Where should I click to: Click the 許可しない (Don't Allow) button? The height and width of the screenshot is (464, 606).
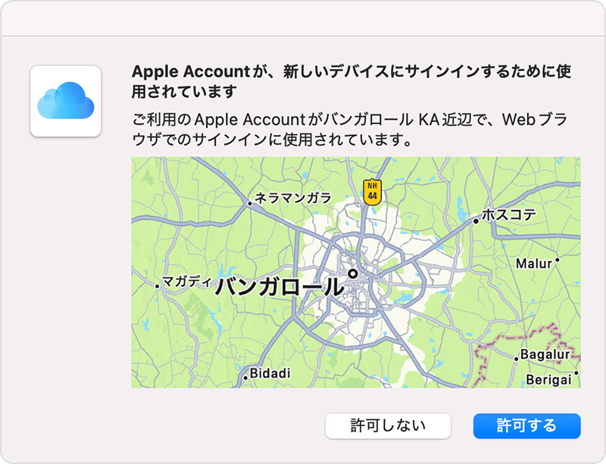(388, 426)
